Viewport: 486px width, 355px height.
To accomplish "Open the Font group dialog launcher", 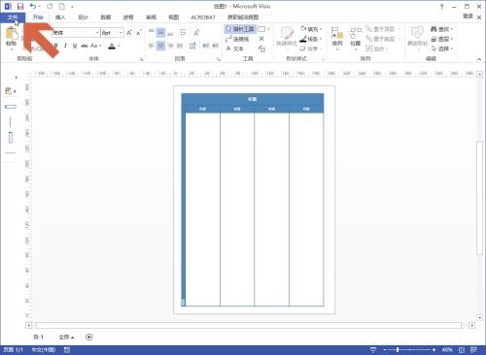I will click(141, 59).
